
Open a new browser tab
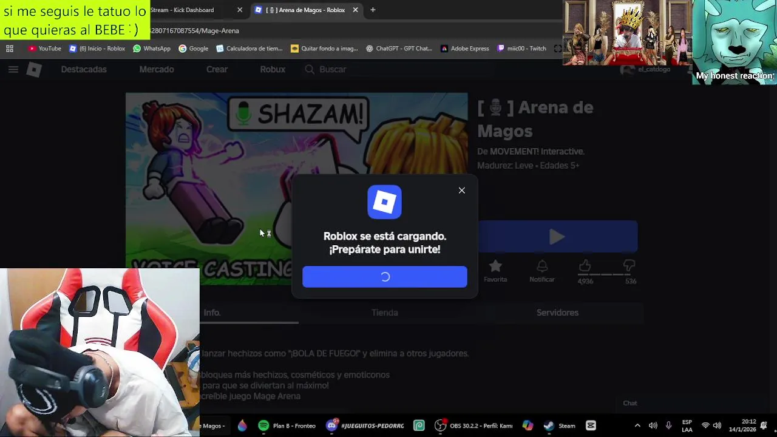click(373, 10)
